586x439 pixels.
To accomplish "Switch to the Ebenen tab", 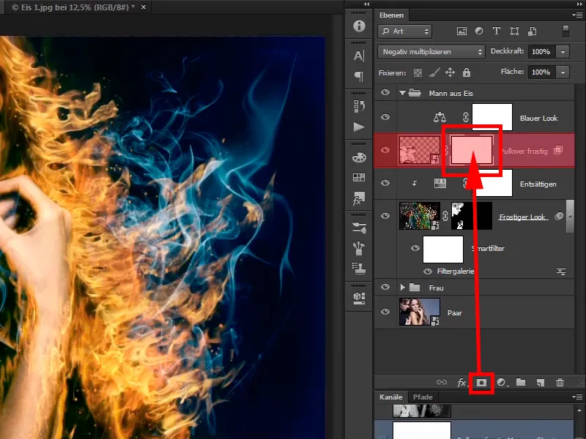I will pyautogui.click(x=391, y=15).
